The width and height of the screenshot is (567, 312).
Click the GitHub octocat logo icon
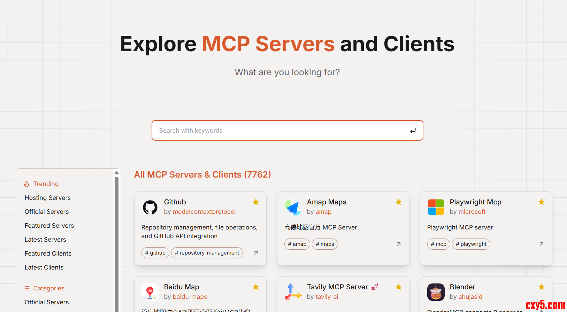pyautogui.click(x=150, y=207)
